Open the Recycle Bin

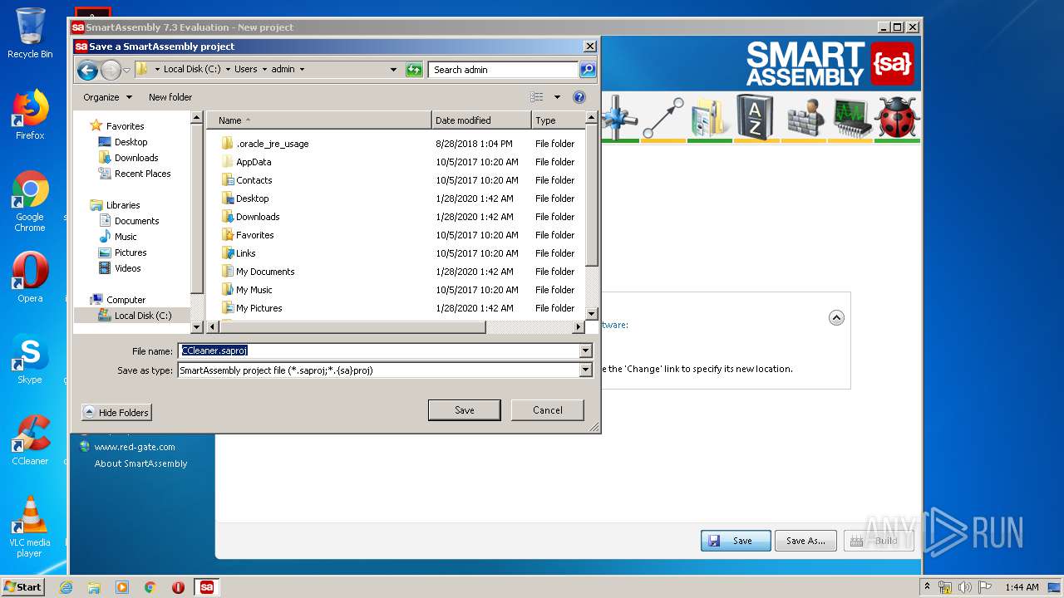(x=30, y=33)
